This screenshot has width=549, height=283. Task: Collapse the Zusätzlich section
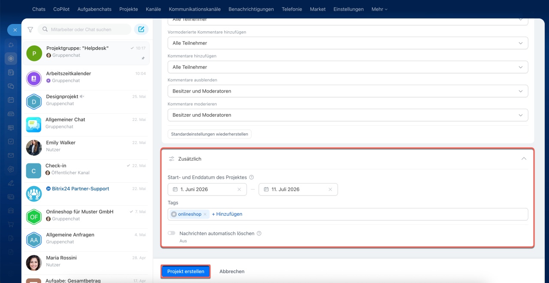(x=524, y=159)
